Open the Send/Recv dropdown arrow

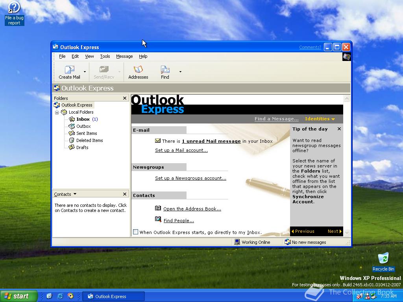(119, 72)
